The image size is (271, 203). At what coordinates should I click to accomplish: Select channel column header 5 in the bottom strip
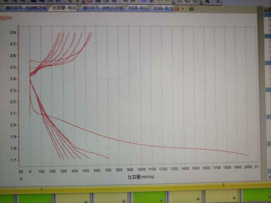[x=223, y=185]
